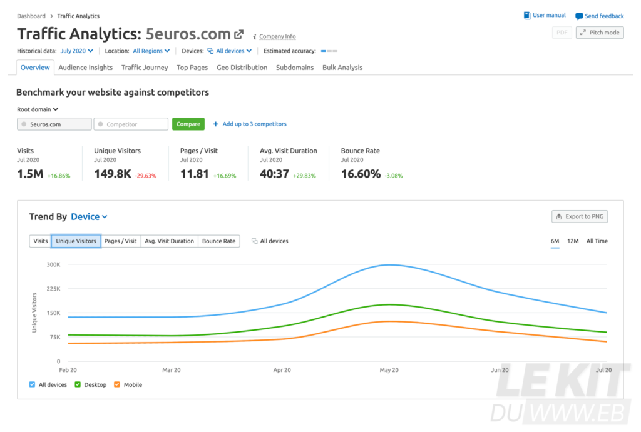Toggle the All devices legend checkbox
Viewport: 641px width, 432px height.
pyautogui.click(x=32, y=384)
